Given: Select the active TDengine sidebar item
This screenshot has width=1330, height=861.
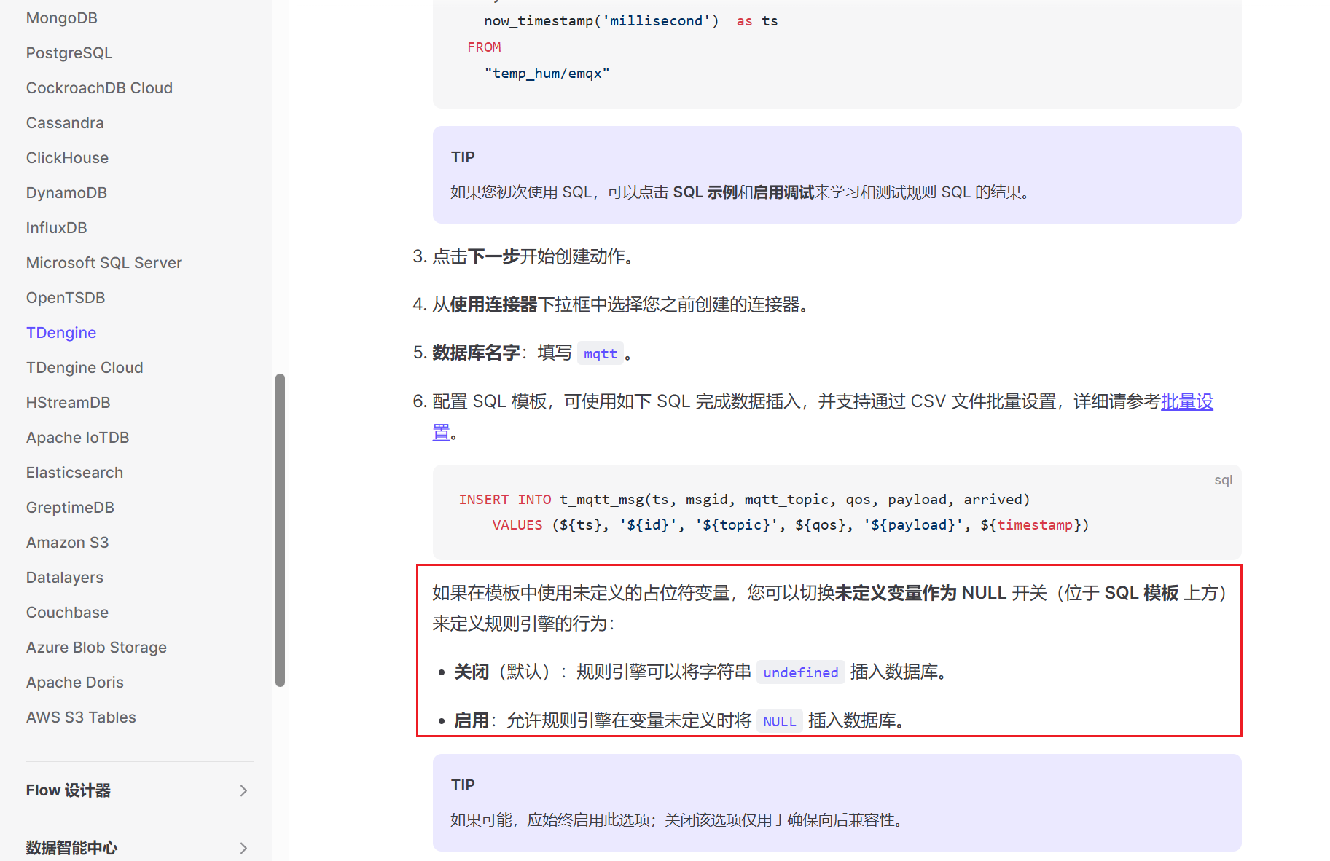Looking at the screenshot, I should (x=61, y=333).
